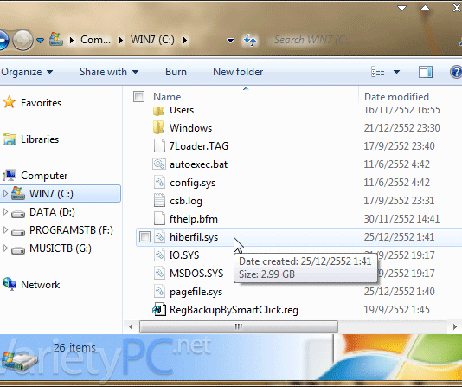Select the RegBackupBySmartClick.reg file icon
This screenshot has height=387, width=462.
pos(159,309)
